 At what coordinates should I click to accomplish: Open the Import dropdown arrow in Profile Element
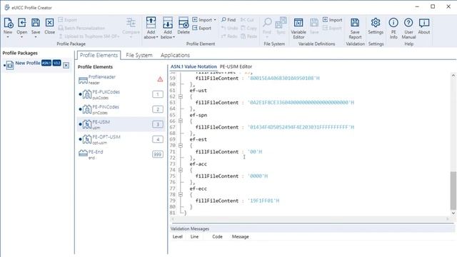[x=215, y=20]
